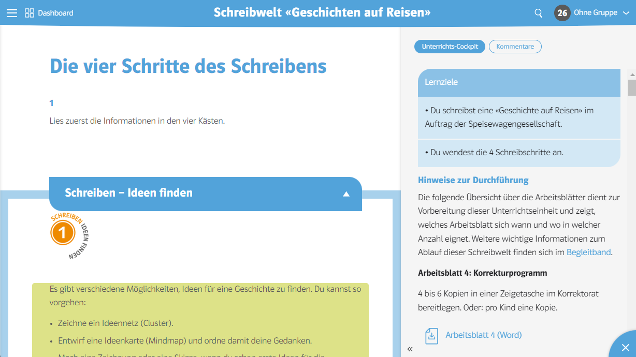The height and width of the screenshot is (357, 636).
Task: Click the Dashboard text label
Action: 55,13
